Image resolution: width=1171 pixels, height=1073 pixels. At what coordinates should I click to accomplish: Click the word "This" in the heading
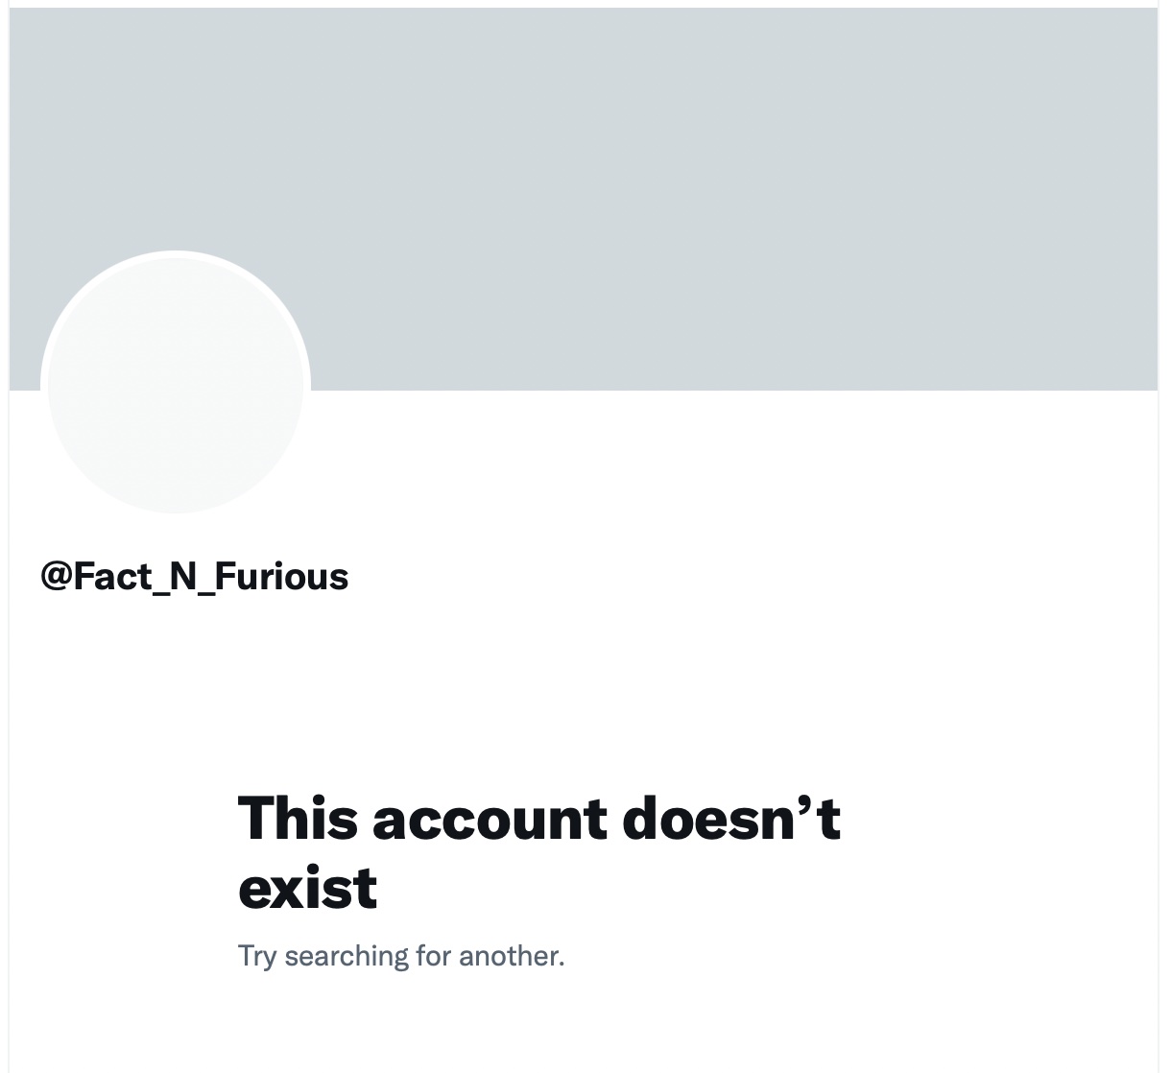click(x=298, y=819)
